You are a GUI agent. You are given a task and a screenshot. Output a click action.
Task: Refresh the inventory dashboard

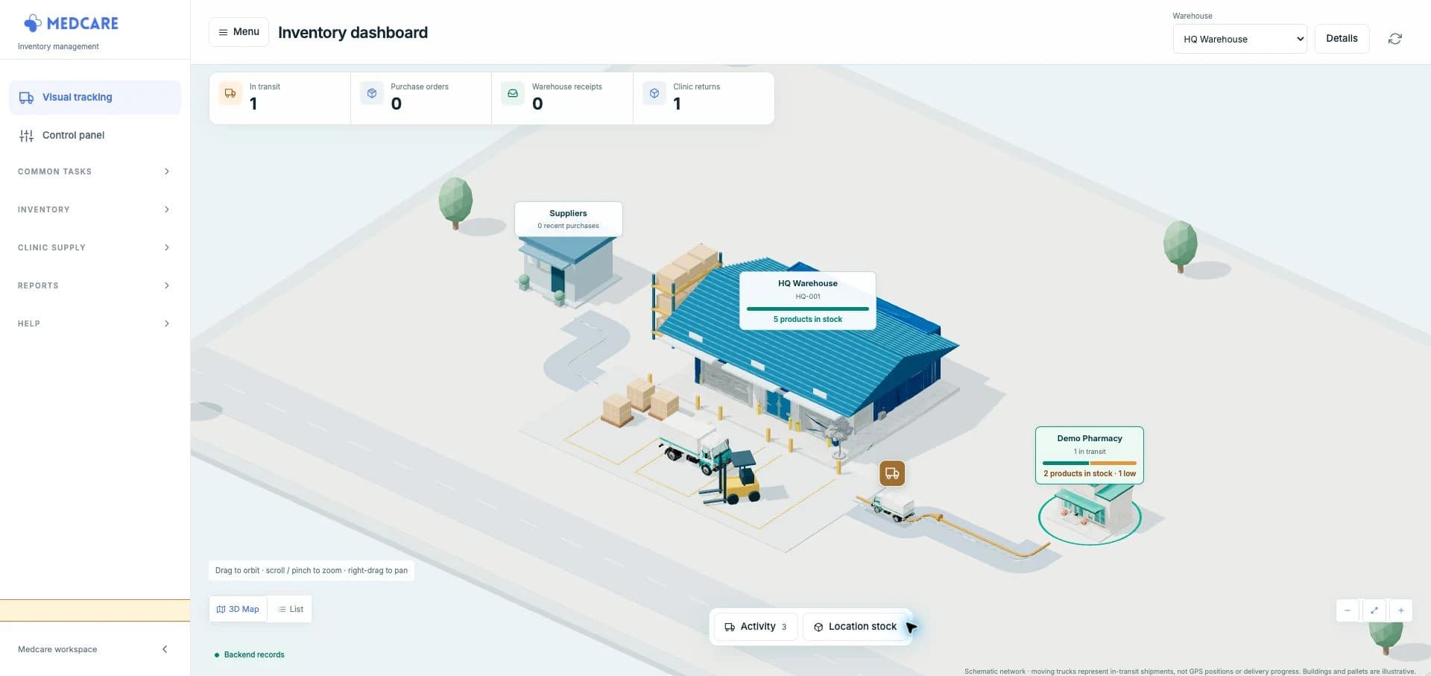click(x=1395, y=39)
